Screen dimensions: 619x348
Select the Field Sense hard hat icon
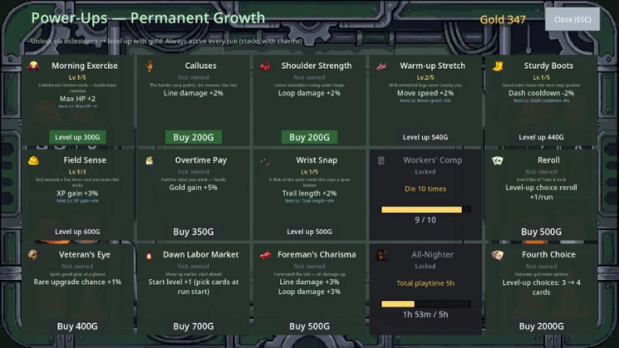click(33, 160)
